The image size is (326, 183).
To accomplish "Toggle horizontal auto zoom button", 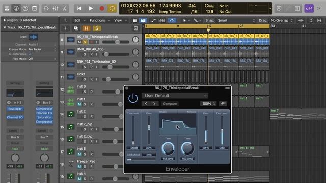I will [319, 20].
